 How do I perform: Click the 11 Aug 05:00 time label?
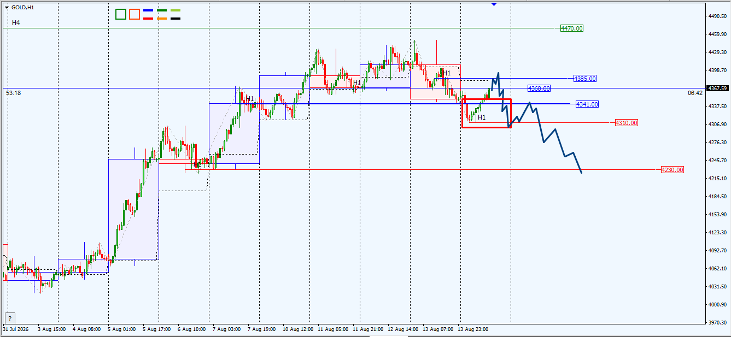tap(334, 329)
